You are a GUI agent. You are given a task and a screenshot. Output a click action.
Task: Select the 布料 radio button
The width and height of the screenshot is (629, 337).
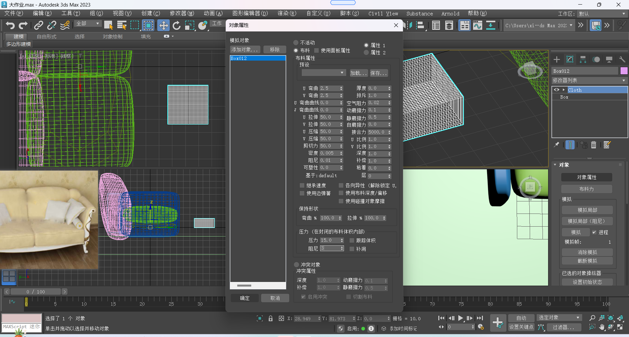(296, 50)
